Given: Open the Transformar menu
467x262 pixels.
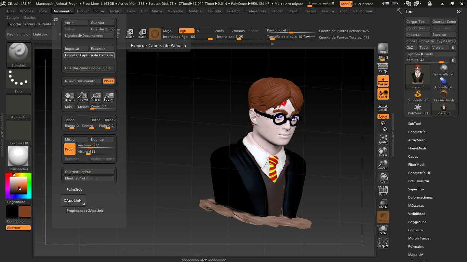Looking at the screenshot, I should click(x=362, y=11).
